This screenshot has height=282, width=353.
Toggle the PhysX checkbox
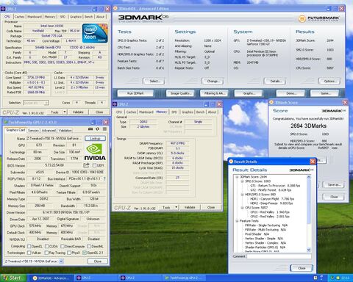[x=69, y=253]
